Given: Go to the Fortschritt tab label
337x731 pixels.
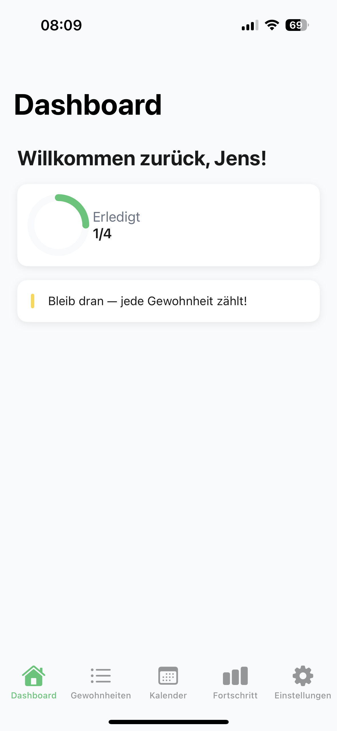Looking at the screenshot, I should click(235, 695).
